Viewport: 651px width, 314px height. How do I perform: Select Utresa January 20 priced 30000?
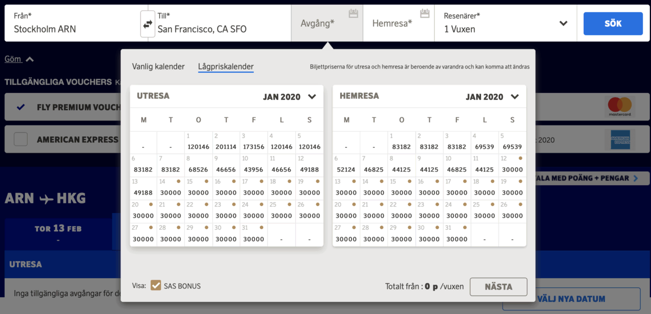coord(143,211)
